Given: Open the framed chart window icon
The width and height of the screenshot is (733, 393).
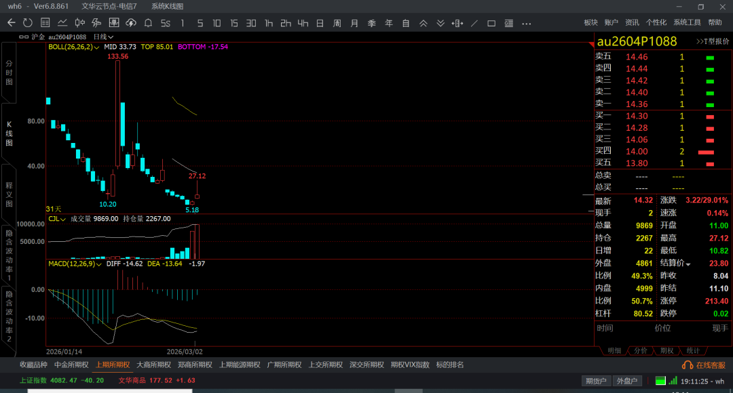Looking at the screenshot, I should (114, 23).
